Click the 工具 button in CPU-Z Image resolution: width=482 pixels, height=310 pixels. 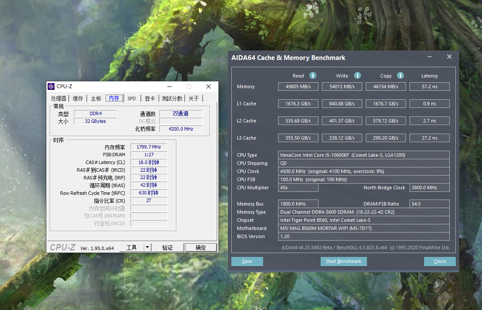(132, 247)
